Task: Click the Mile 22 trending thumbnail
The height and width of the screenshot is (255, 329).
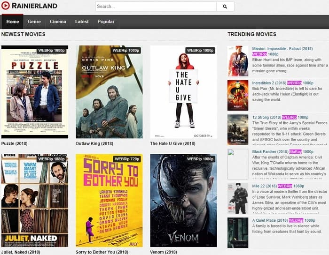Action: [238, 198]
